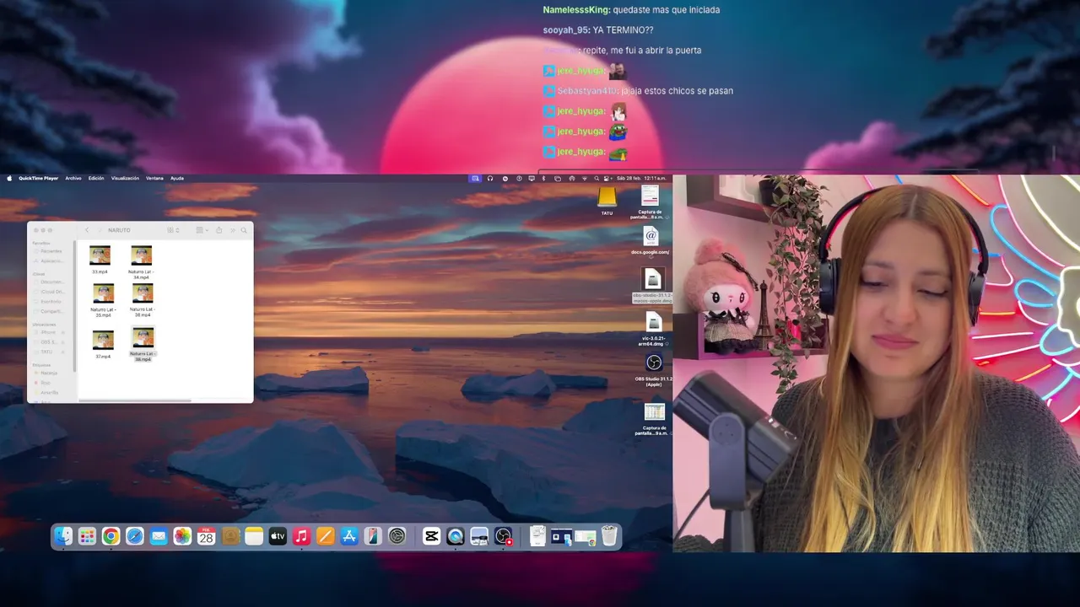This screenshot has height=607, width=1080.
Task: Select Naturro Lat - 34.mp4 thumbnail
Action: (x=142, y=255)
